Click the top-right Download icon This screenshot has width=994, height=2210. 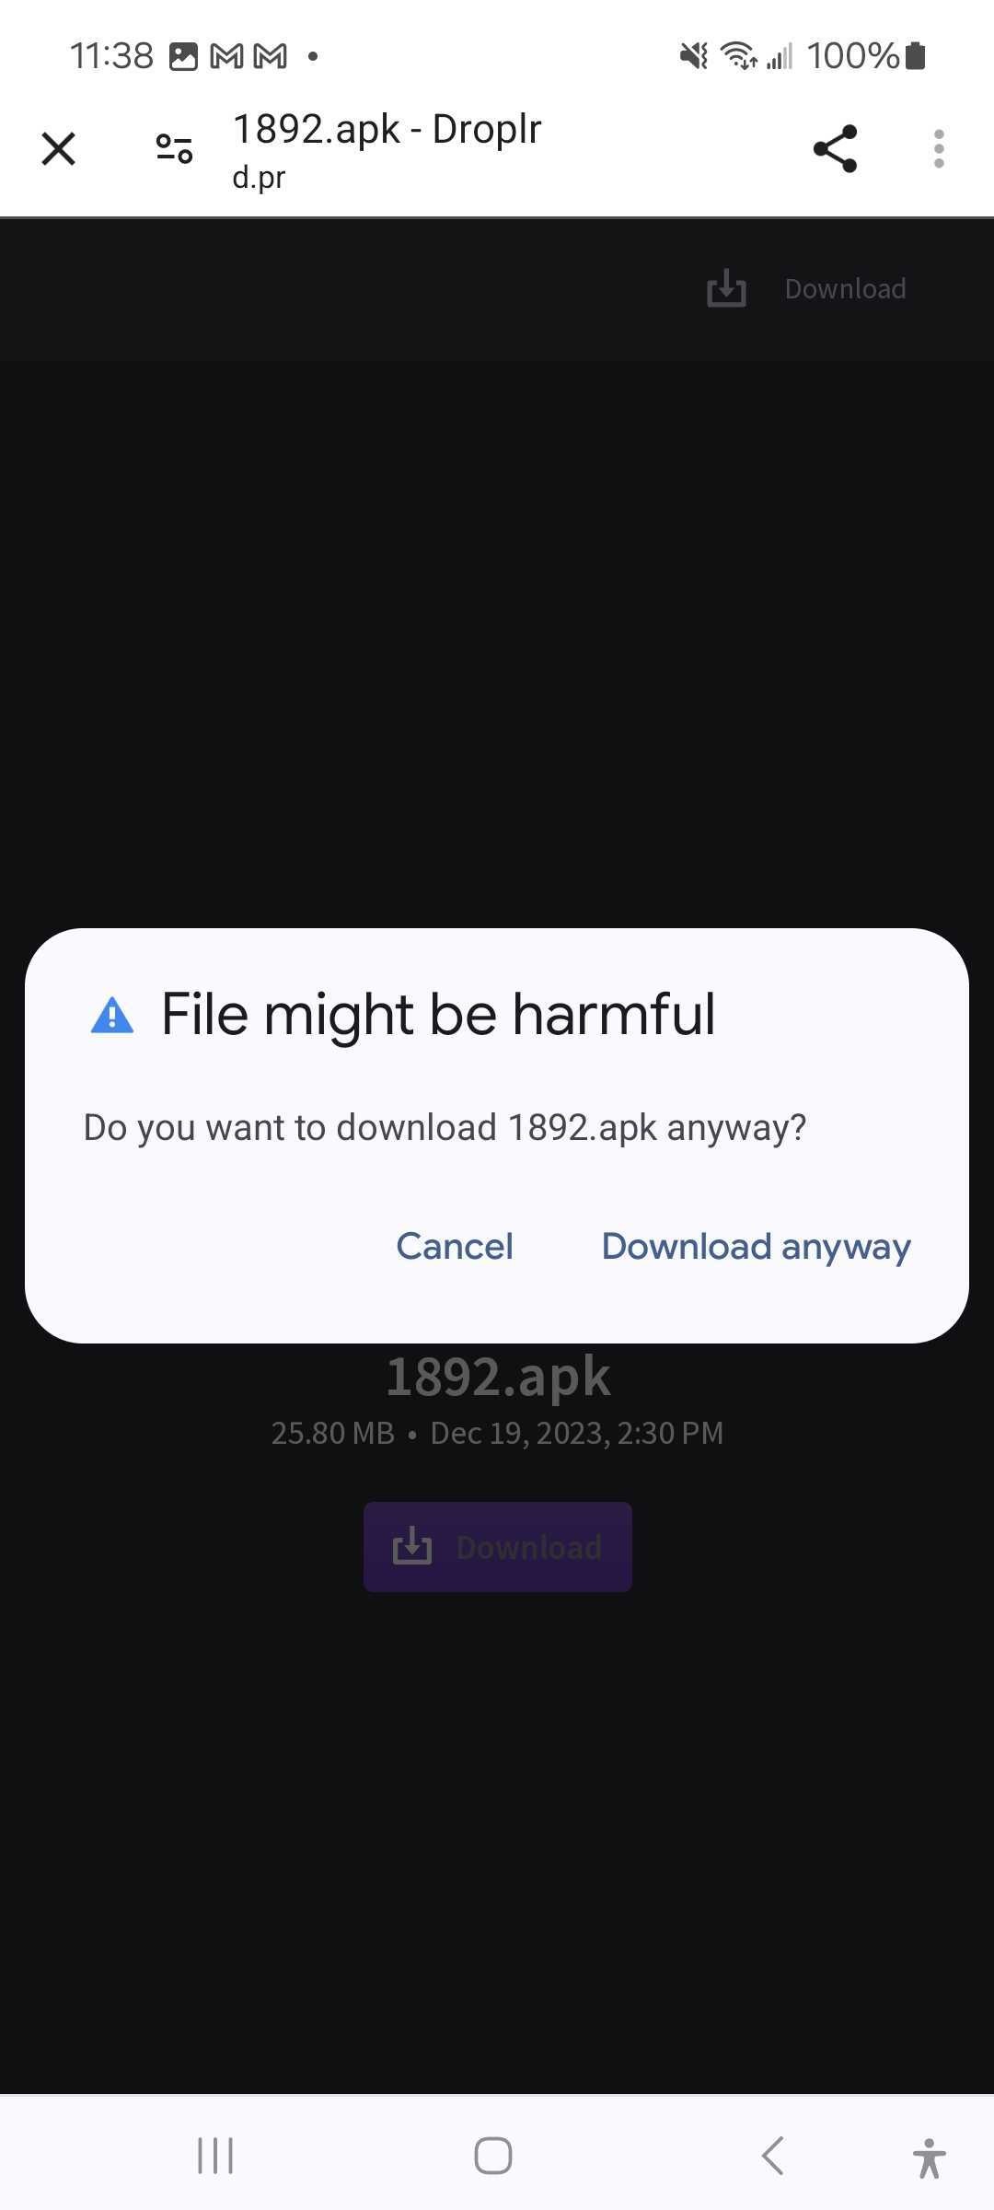pyautogui.click(x=726, y=288)
